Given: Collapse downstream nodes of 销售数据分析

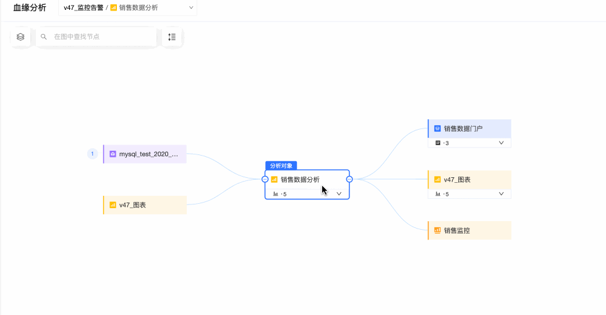Looking at the screenshot, I should point(349,179).
